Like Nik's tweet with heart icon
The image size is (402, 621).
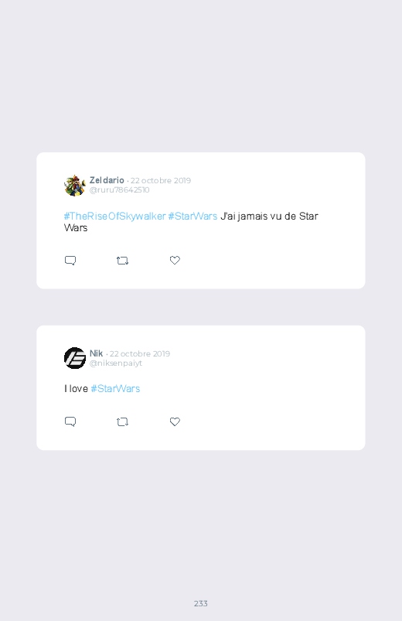[x=175, y=421]
